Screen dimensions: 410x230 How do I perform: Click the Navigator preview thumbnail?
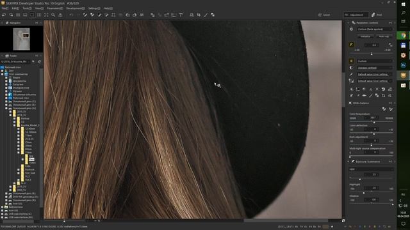(x=21, y=39)
